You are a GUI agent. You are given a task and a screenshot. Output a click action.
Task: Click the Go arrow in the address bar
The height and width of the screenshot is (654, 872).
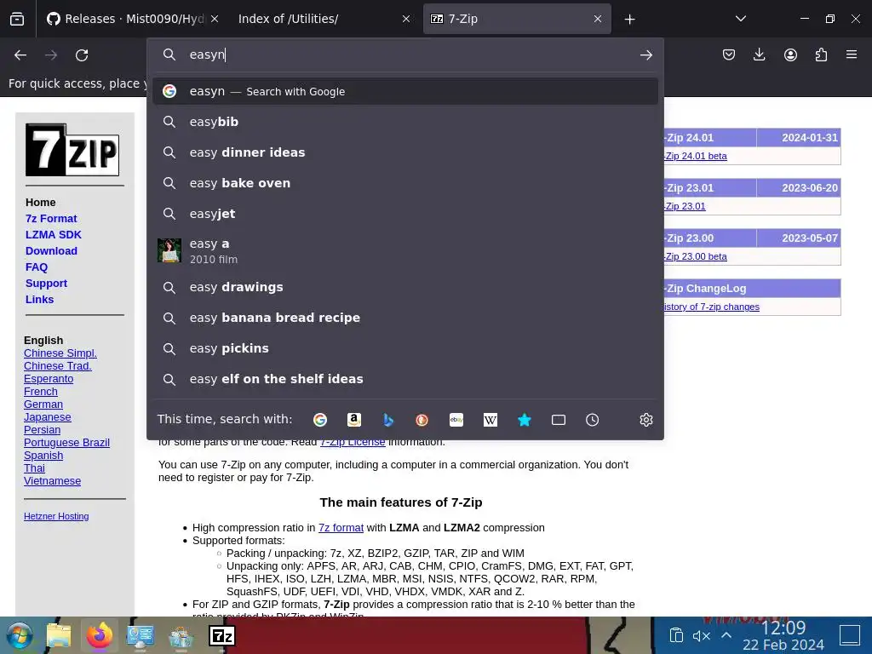pyautogui.click(x=645, y=55)
